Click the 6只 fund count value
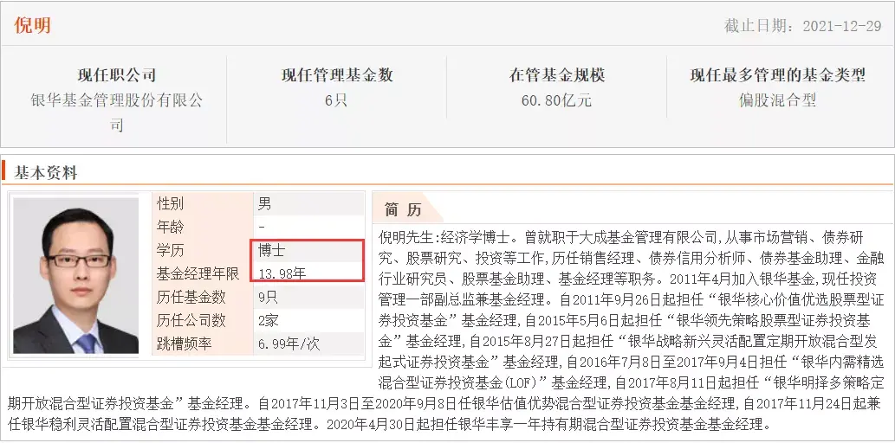The width and height of the screenshot is (895, 443). click(336, 100)
